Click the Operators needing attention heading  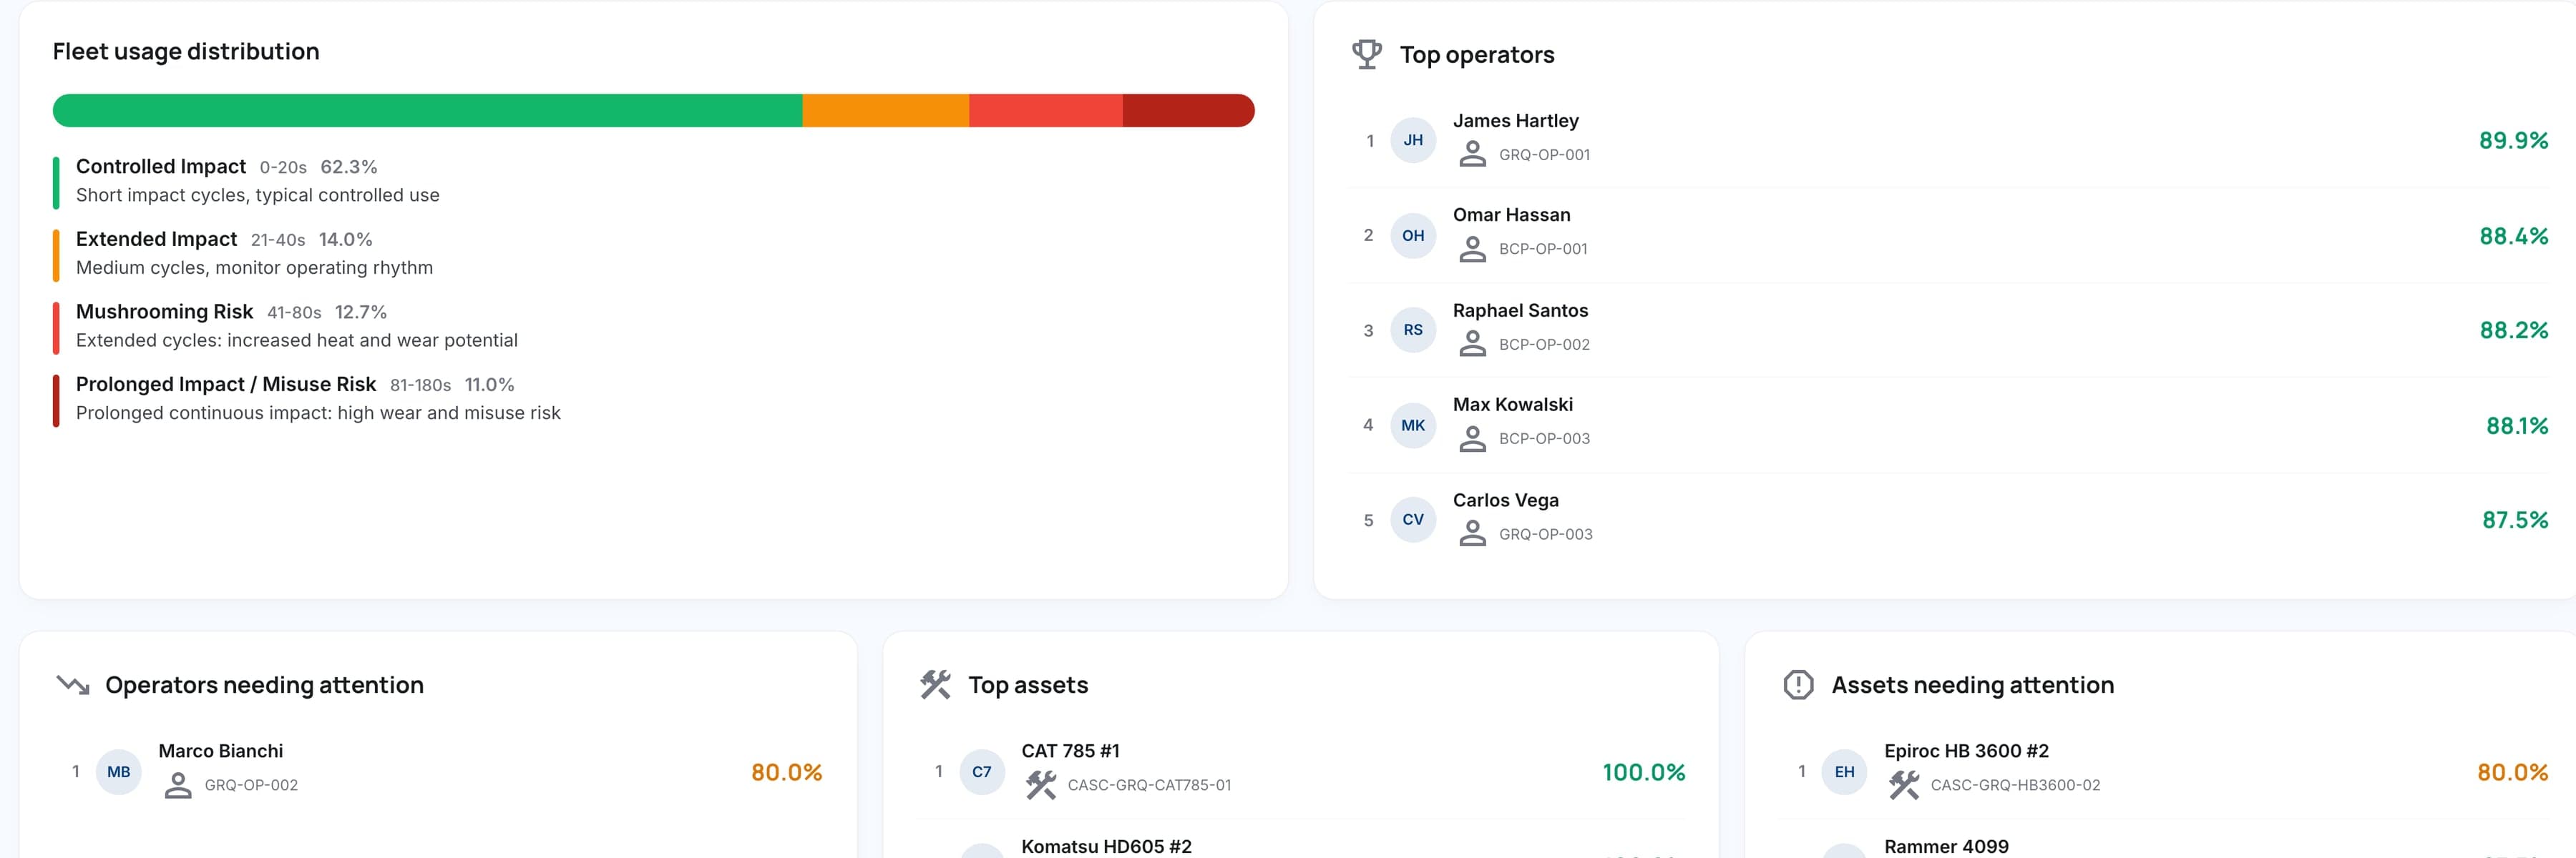(264, 685)
